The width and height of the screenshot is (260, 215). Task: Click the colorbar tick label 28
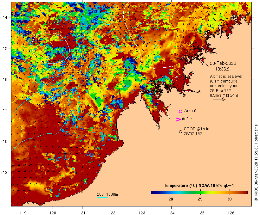tap(171, 199)
